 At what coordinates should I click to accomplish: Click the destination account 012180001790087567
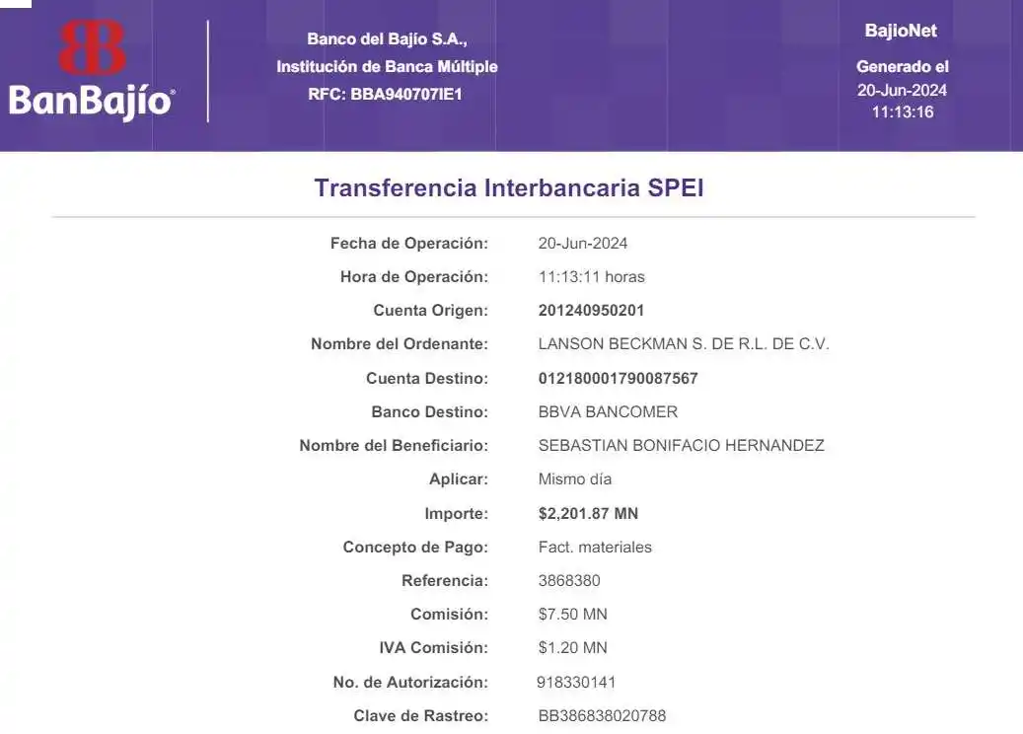coord(618,379)
